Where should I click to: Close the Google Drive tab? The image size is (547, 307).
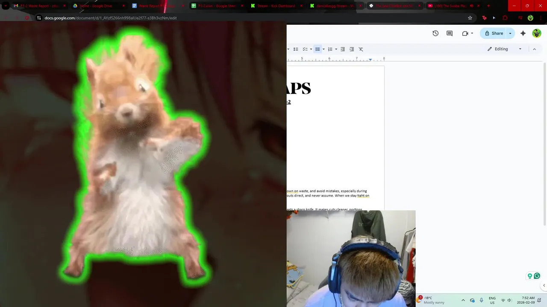pos(124,6)
